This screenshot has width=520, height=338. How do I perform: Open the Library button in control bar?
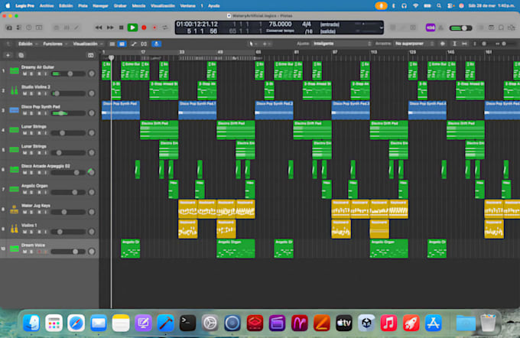9,28
